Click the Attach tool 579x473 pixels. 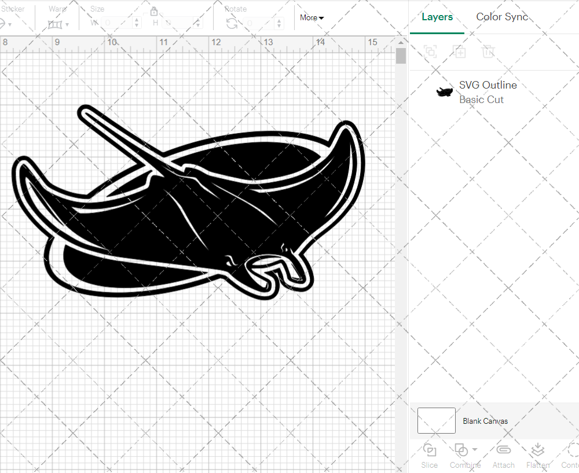tap(503, 456)
